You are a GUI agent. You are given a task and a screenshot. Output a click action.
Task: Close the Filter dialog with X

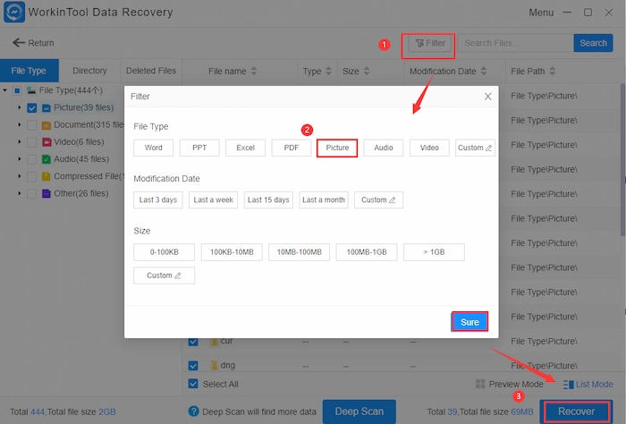pyautogui.click(x=488, y=97)
